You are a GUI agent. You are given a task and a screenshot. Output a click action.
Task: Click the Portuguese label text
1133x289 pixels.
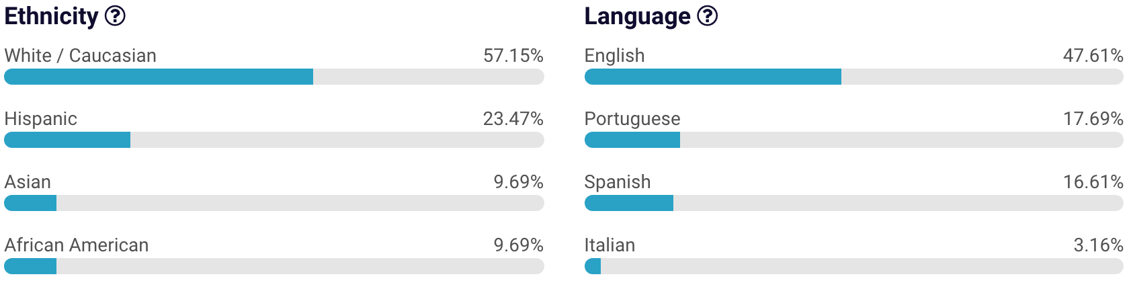tap(632, 119)
